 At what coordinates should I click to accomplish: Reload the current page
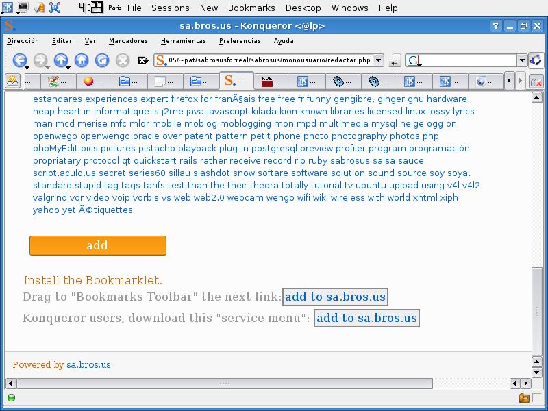102,60
